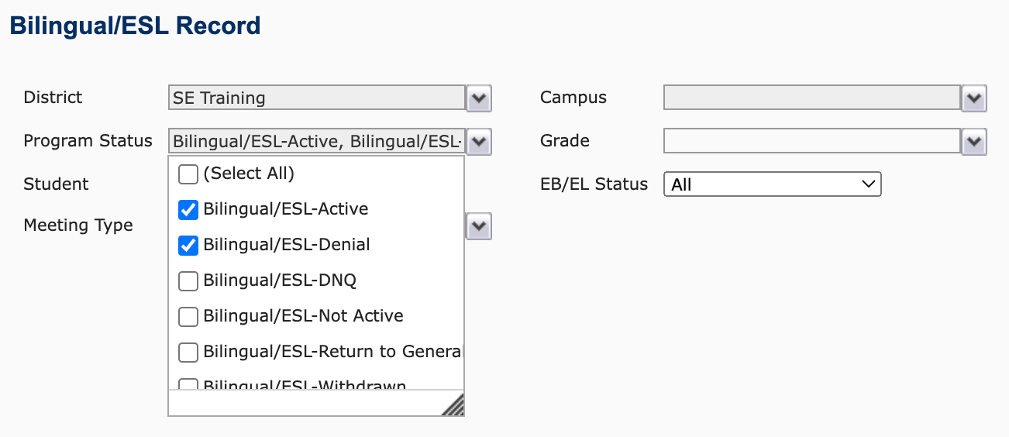Screen dimensions: 1009x437
Task: Click the dropdown list resize handle
Action: [453, 405]
